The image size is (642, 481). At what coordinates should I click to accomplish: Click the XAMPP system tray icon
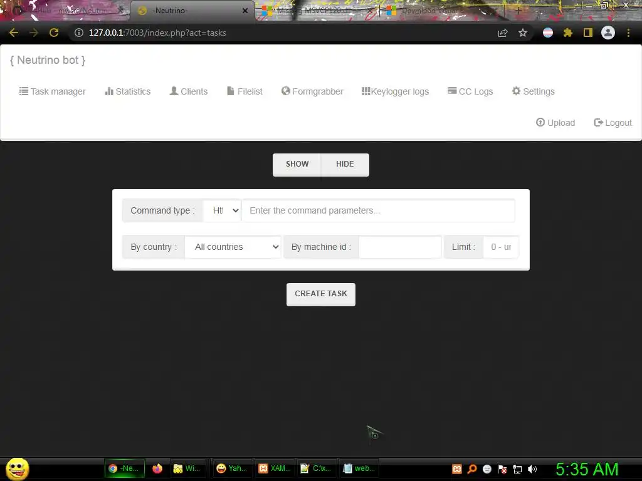point(457,469)
